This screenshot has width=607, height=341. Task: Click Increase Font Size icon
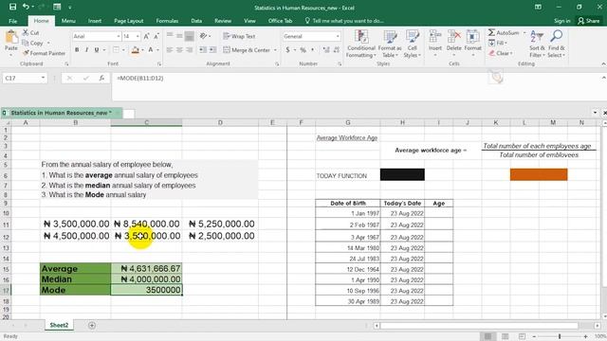pos(146,36)
